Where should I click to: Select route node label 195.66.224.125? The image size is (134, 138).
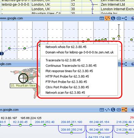click(31, 118)
